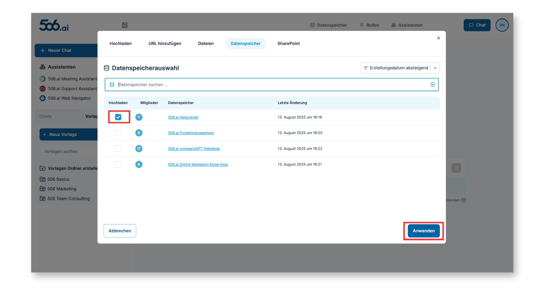Click the Neue Vorlage button
This screenshot has height=293, width=550.
tap(69, 134)
